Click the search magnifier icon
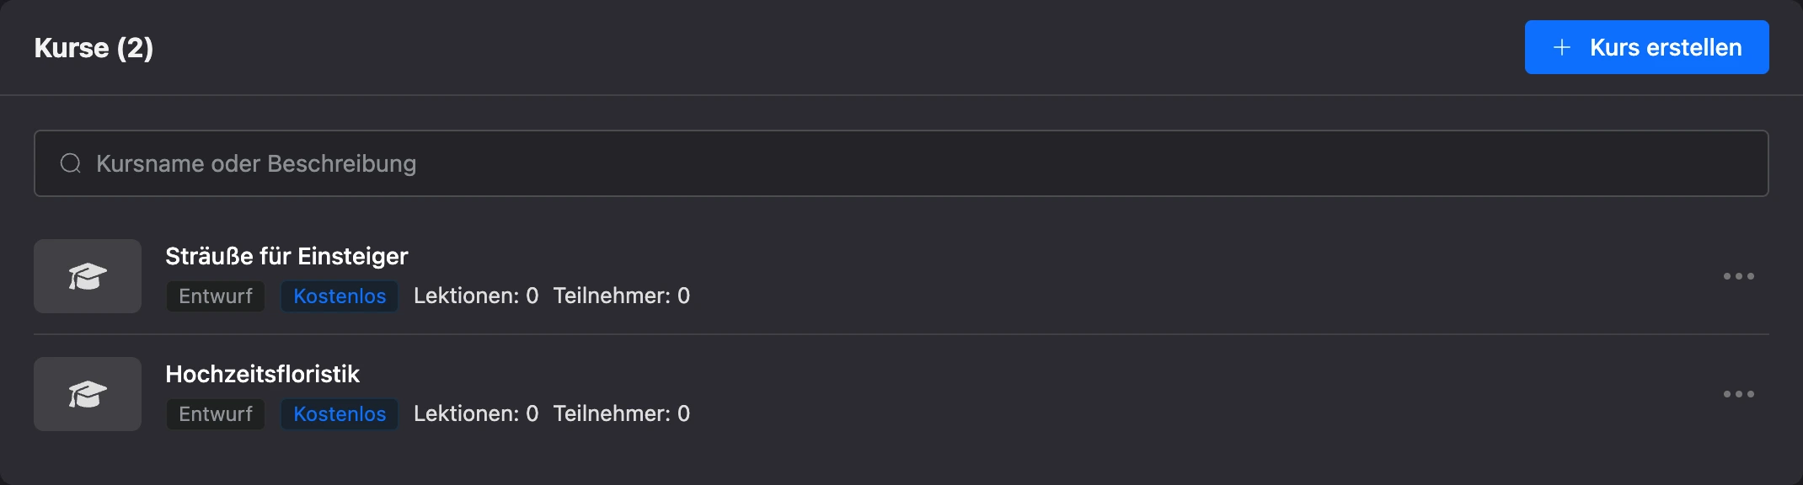 tap(71, 163)
